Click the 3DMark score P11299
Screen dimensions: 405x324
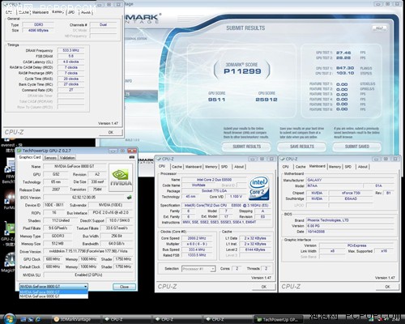242,71
